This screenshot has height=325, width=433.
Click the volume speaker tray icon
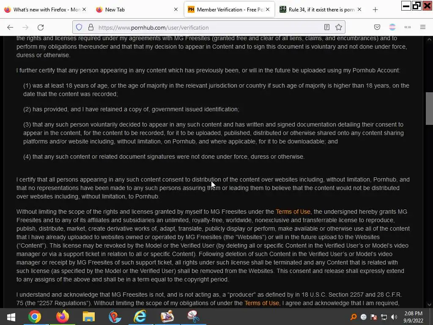pos(394,317)
